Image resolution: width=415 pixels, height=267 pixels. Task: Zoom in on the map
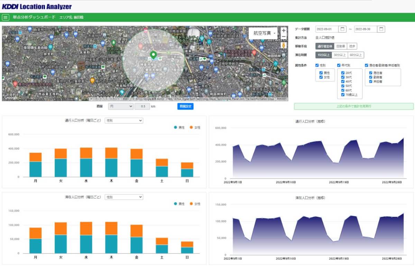coord(284,30)
